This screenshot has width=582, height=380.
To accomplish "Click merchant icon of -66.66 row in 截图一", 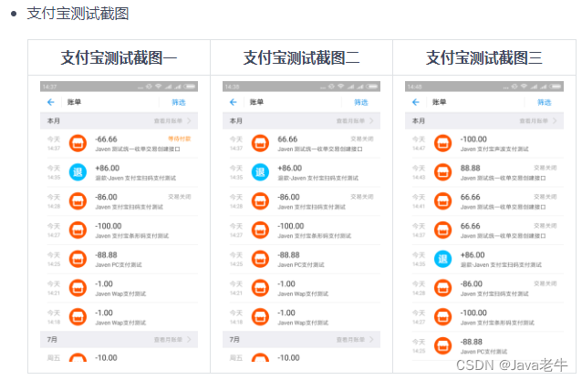I will click(x=78, y=143).
